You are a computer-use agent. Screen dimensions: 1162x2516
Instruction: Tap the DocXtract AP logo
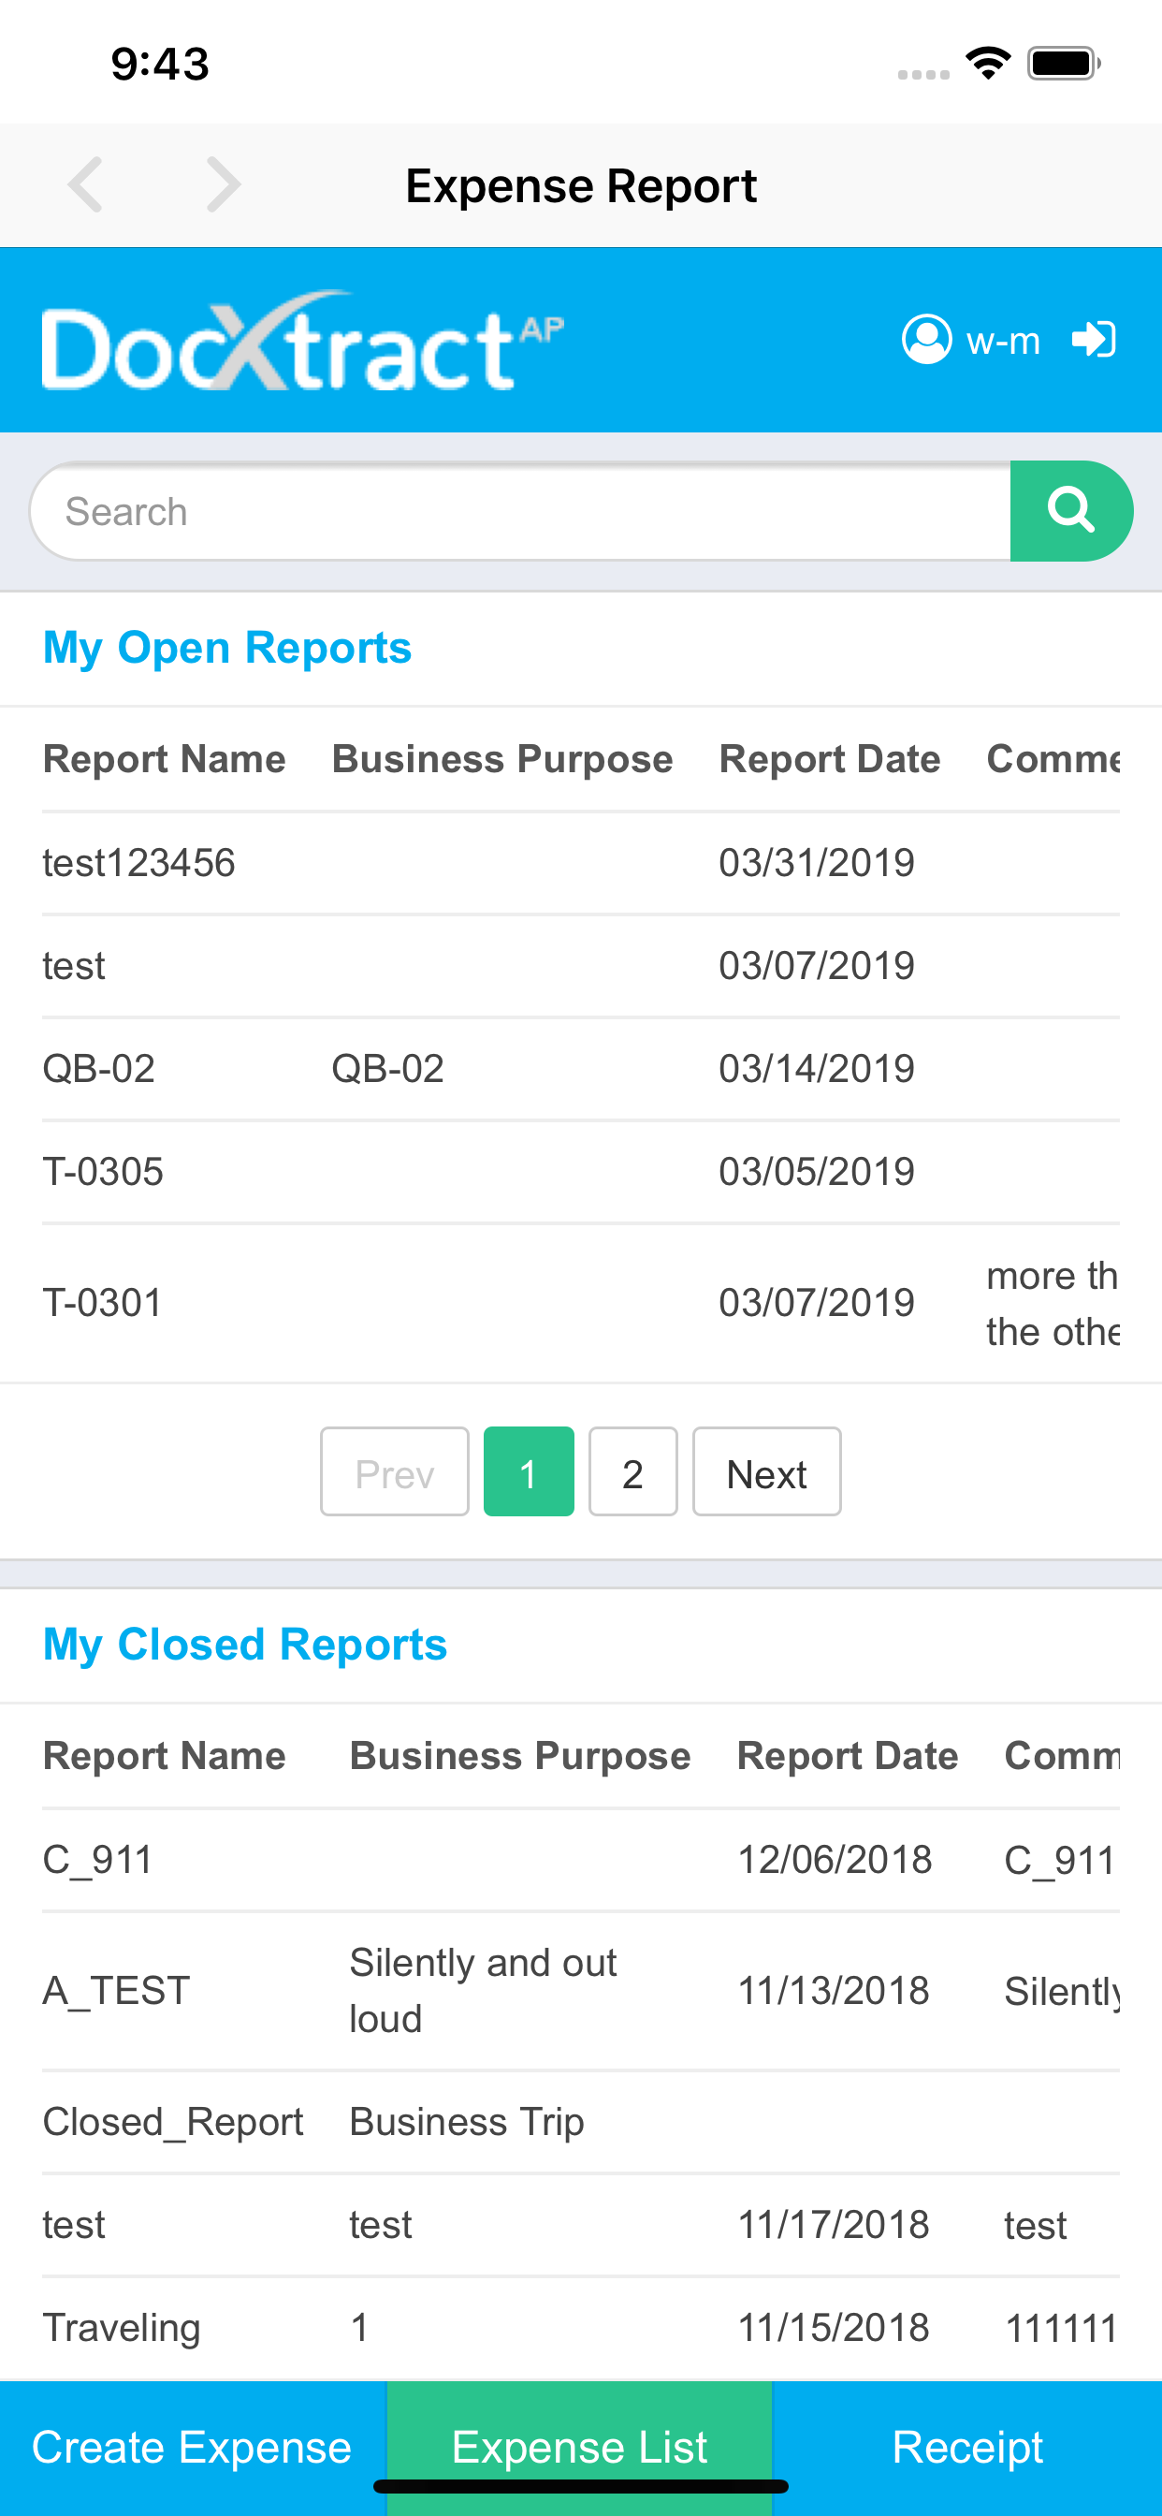tap(303, 341)
